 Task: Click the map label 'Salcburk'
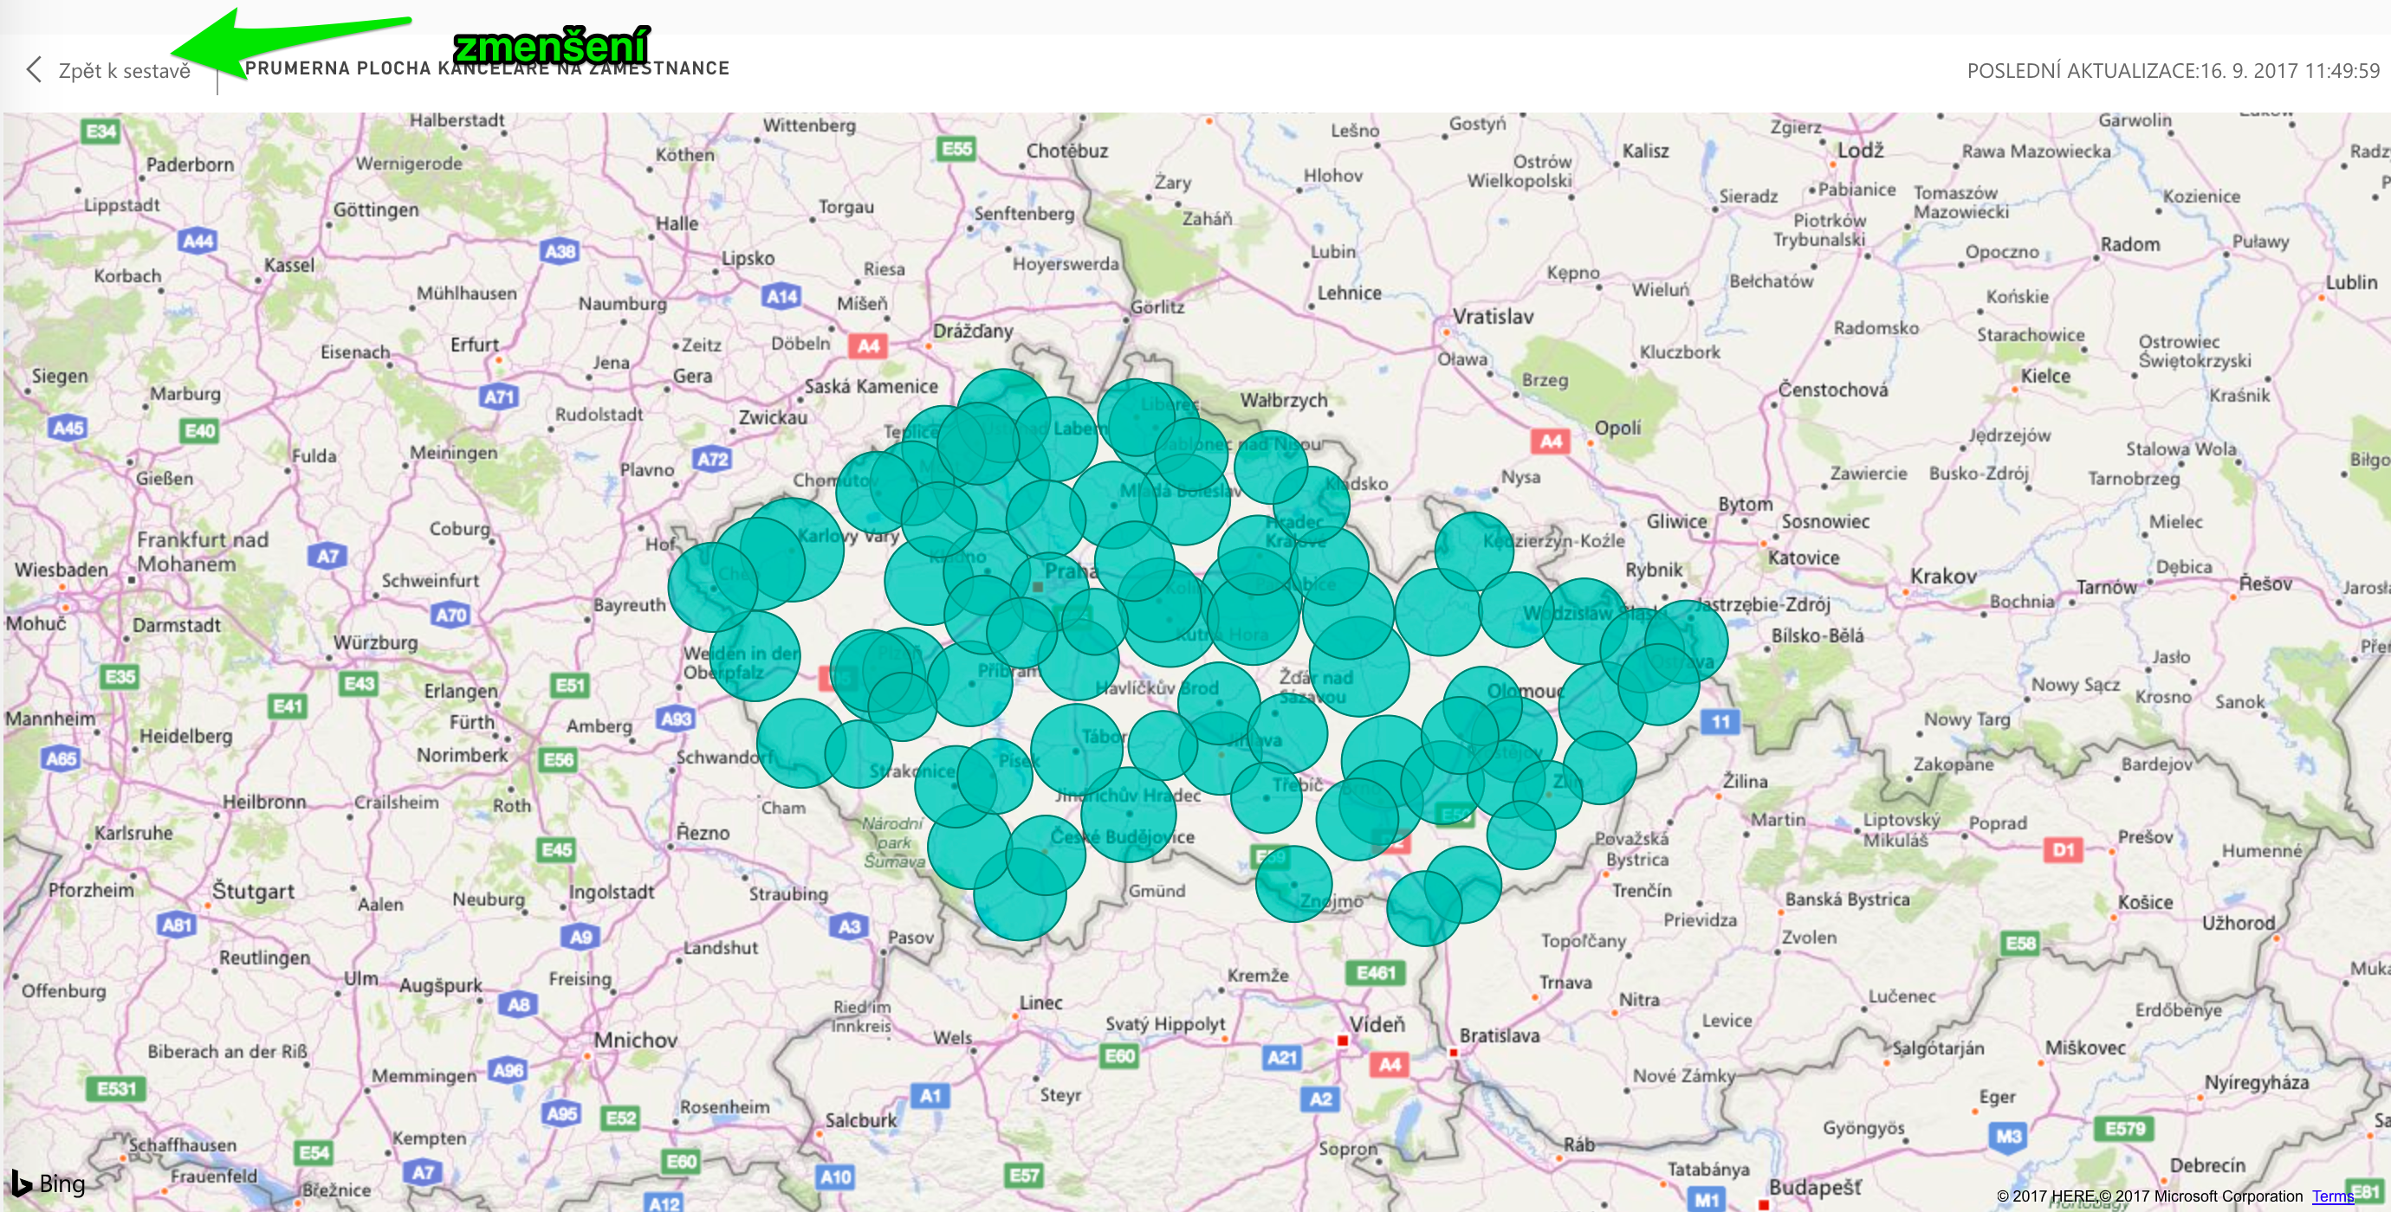point(861,1120)
